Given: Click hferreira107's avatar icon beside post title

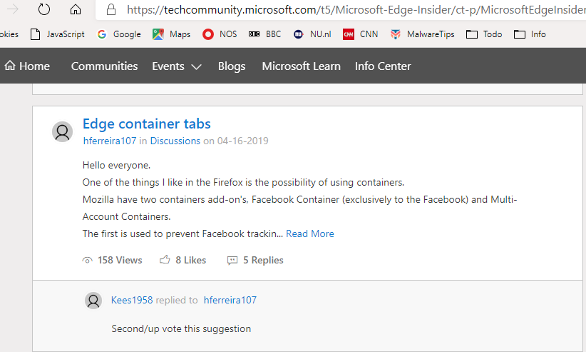Looking at the screenshot, I should (x=63, y=131).
